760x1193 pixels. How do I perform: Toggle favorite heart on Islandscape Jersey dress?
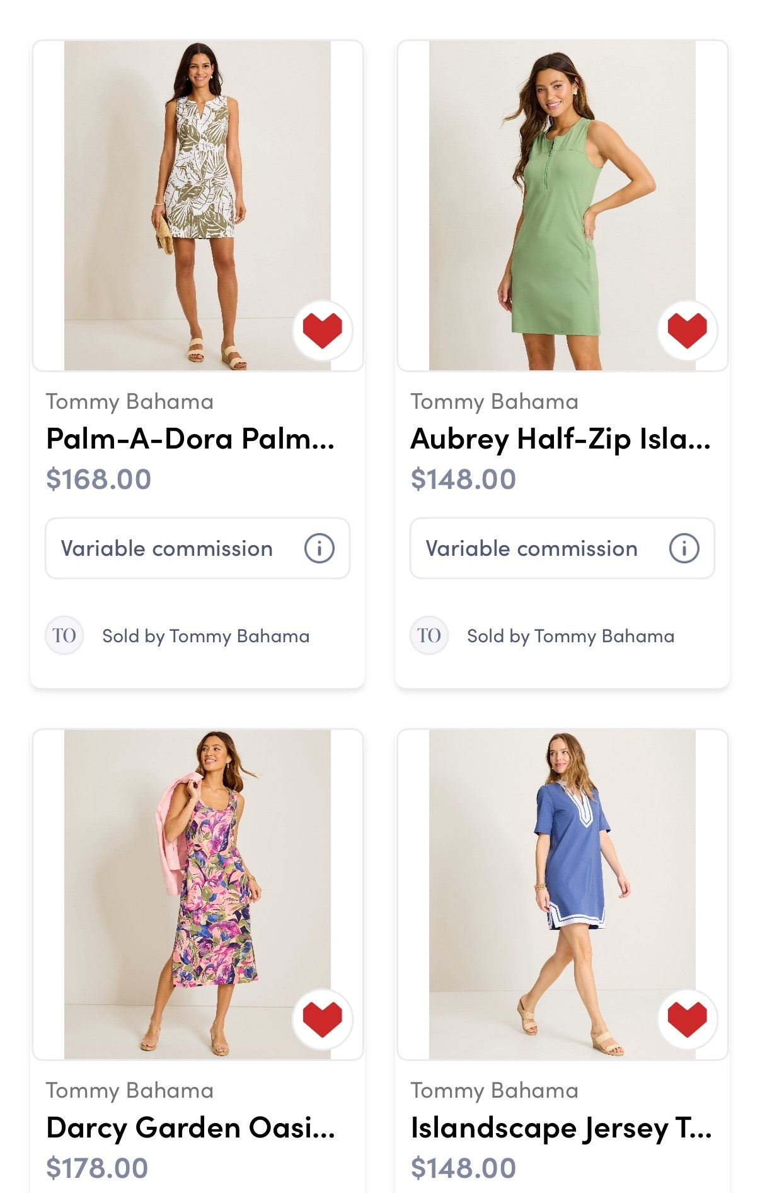[687, 1019]
